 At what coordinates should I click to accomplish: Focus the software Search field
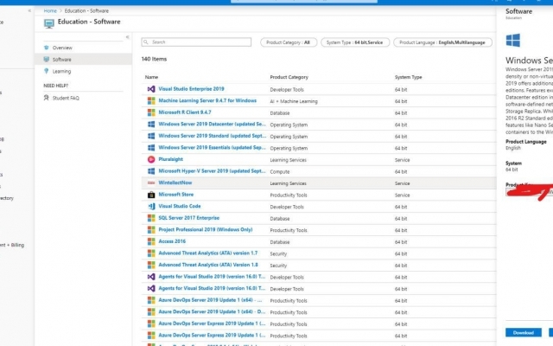click(196, 42)
